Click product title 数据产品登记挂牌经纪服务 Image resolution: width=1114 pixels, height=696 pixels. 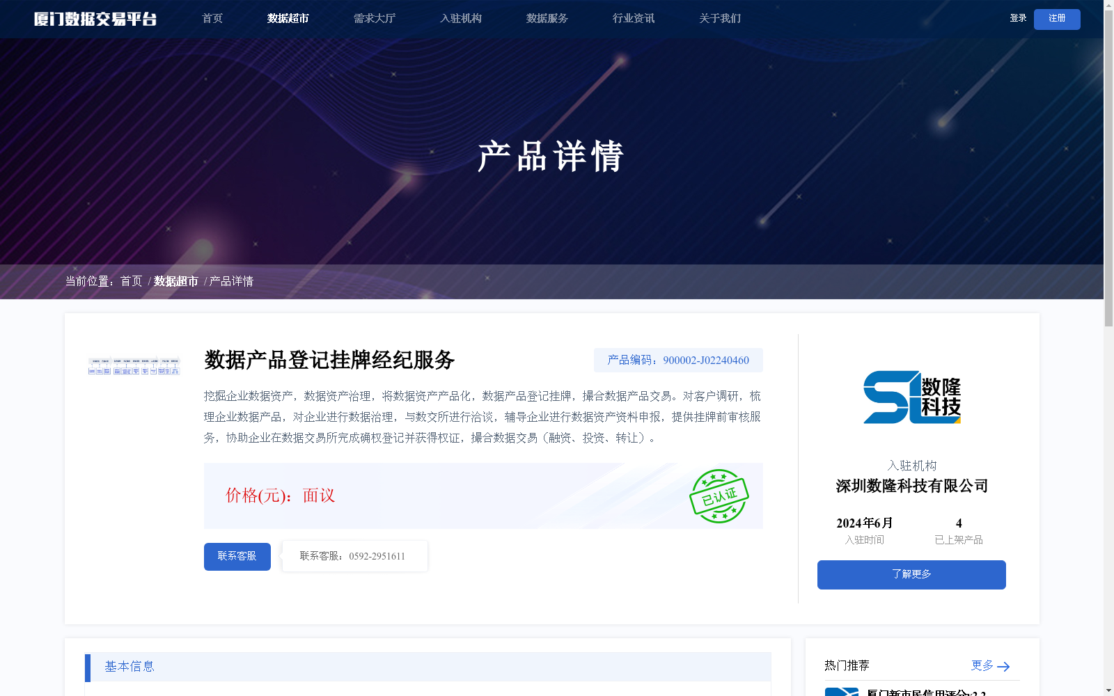[x=329, y=360]
